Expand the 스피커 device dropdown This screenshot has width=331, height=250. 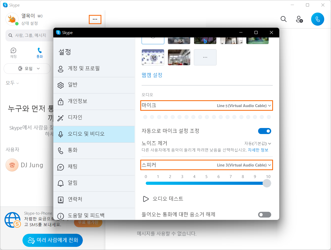point(207,165)
